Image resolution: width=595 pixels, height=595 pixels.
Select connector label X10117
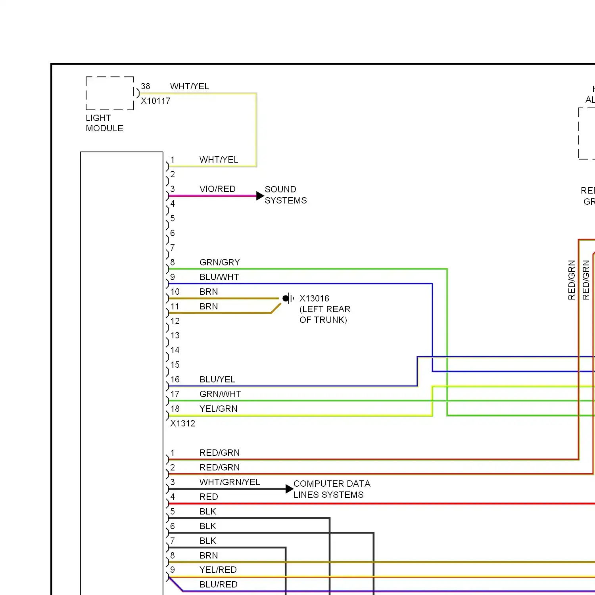(x=155, y=101)
